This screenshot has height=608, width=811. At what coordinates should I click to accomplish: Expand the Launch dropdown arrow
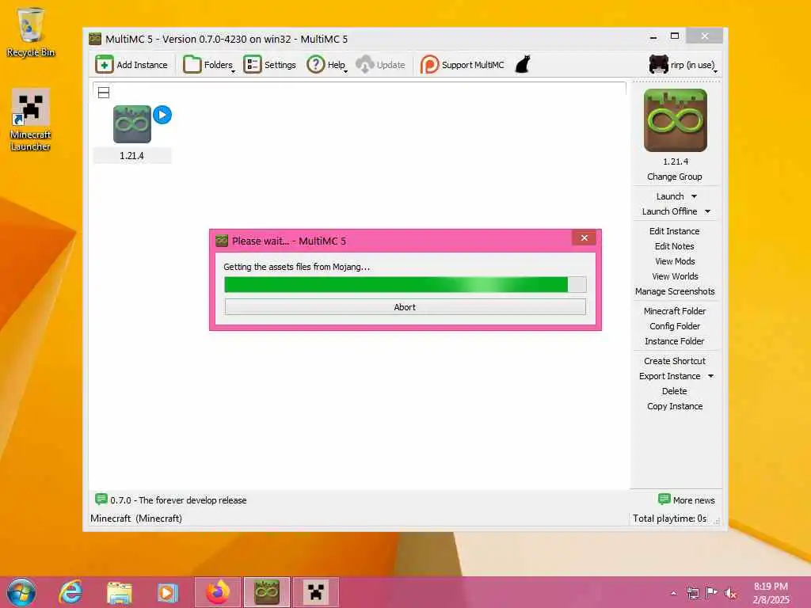click(694, 196)
